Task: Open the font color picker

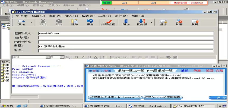Action: [96, 57]
